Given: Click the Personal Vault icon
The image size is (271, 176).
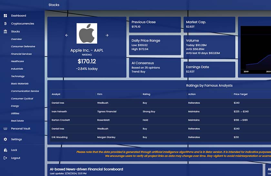Looking at the screenshot, I should click(5, 129).
